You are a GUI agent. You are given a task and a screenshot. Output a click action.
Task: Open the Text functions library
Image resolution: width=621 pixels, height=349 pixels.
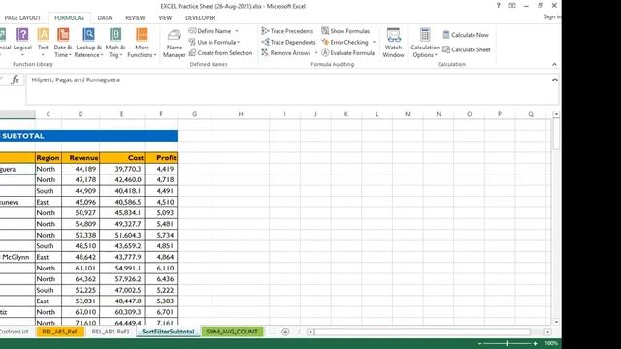pyautogui.click(x=43, y=42)
